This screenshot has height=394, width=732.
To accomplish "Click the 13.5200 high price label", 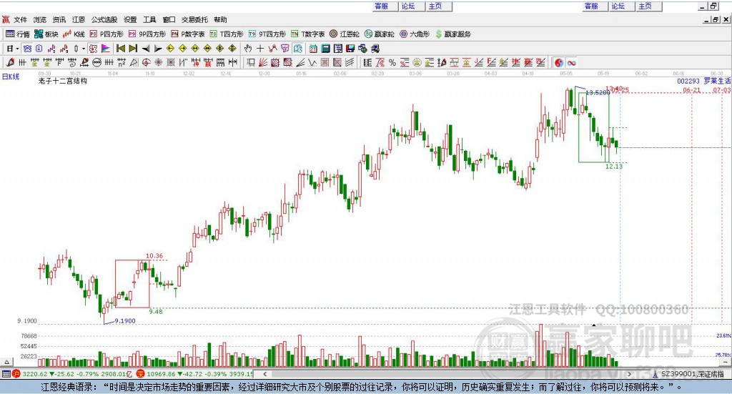I will pos(598,92).
